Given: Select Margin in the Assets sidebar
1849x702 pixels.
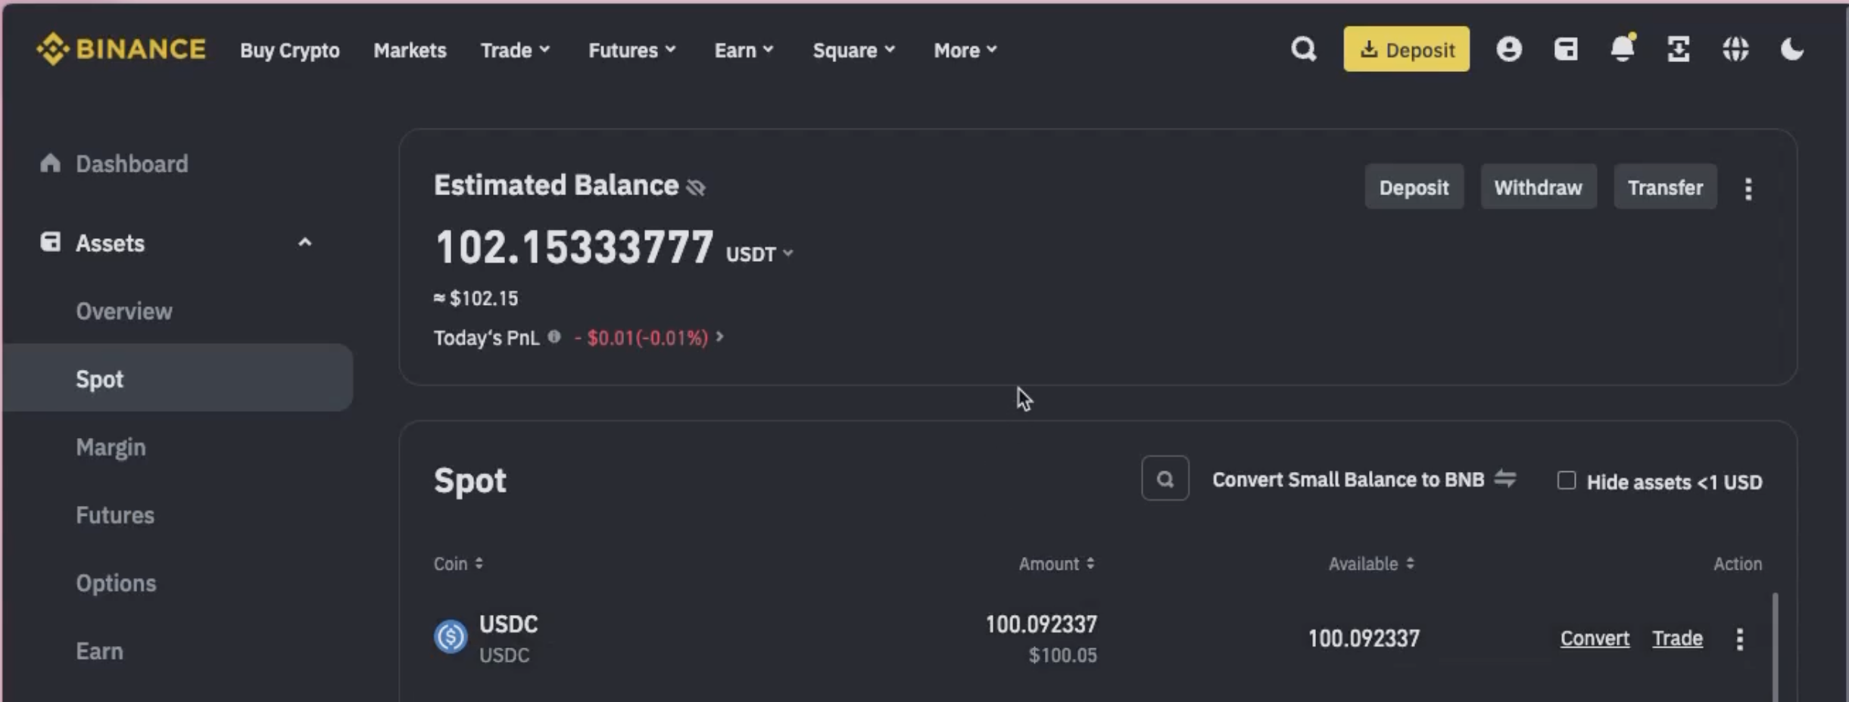Looking at the screenshot, I should [x=111, y=447].
